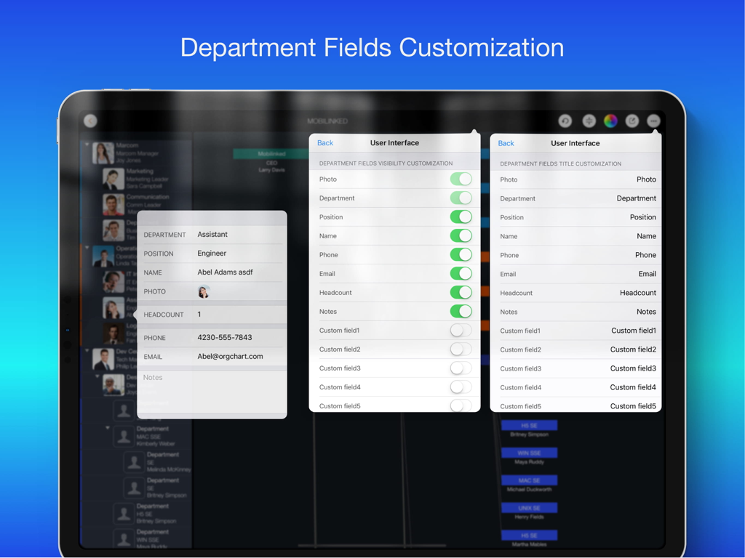Image resolution: width=745 pixels, height=558 pixels.
Task: Open the more options ellipsis icon
Action: [x=653, y=121]
